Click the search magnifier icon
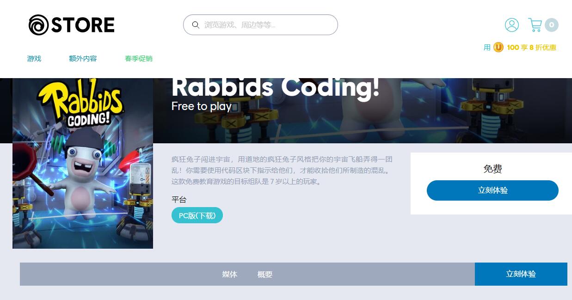 pos(196,25)
